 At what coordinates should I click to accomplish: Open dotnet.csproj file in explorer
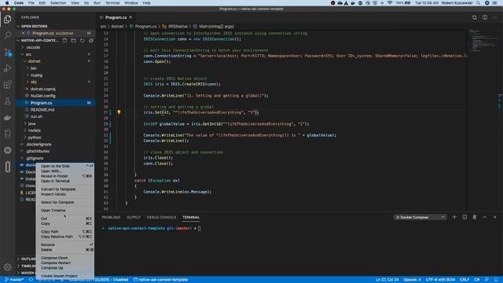pos(42,89)
